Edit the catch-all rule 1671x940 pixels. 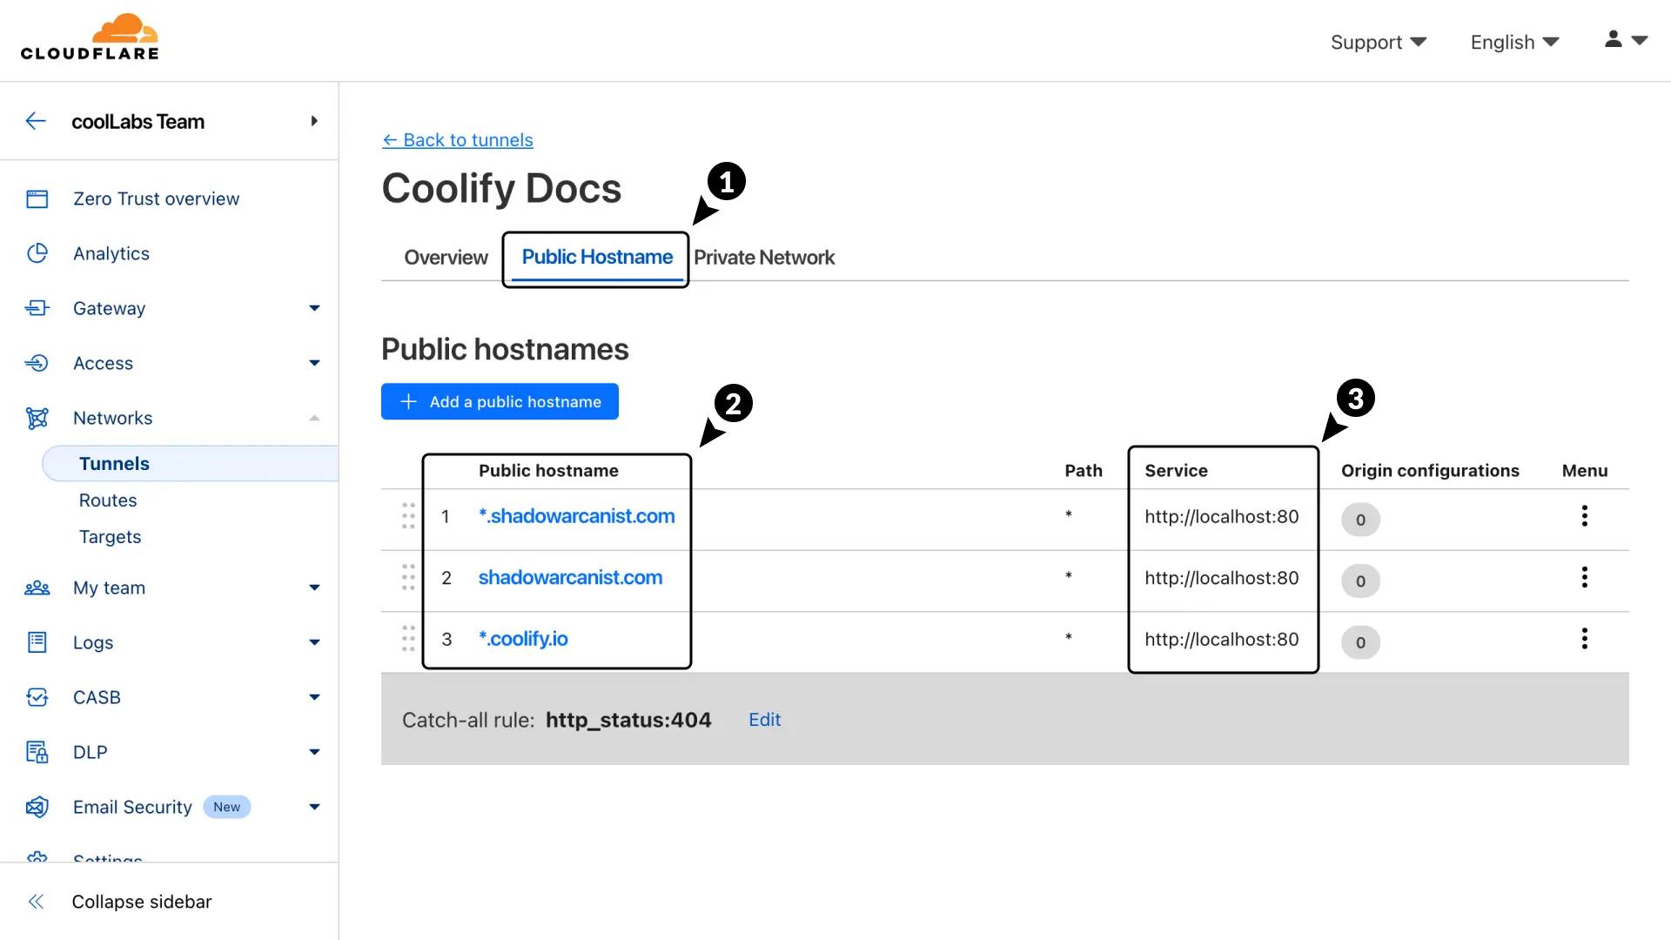[764, 720]
